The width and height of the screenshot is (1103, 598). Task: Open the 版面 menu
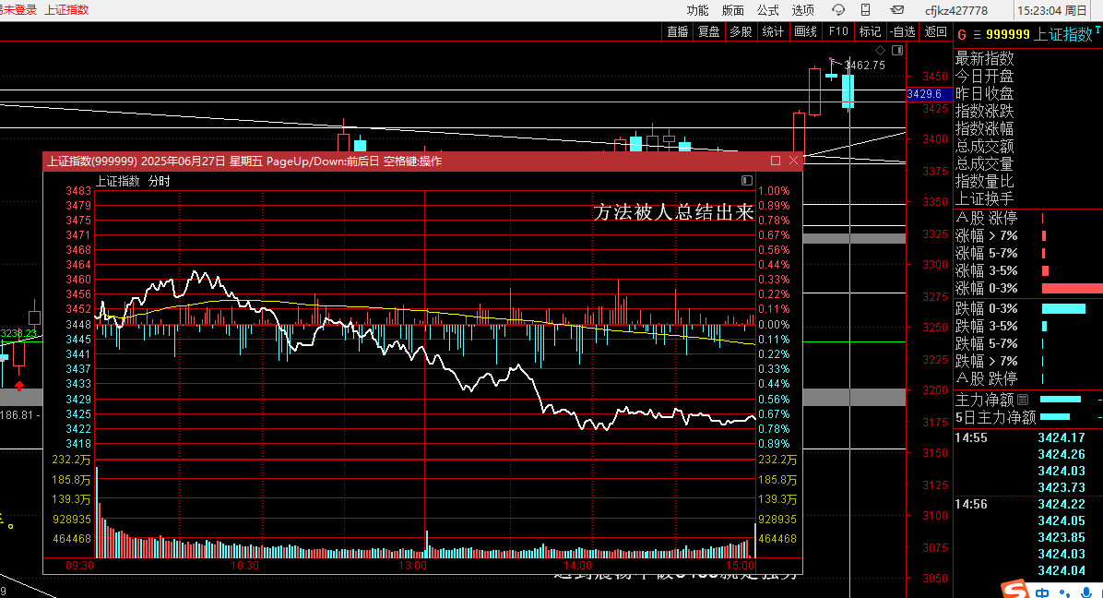point(732,10)
